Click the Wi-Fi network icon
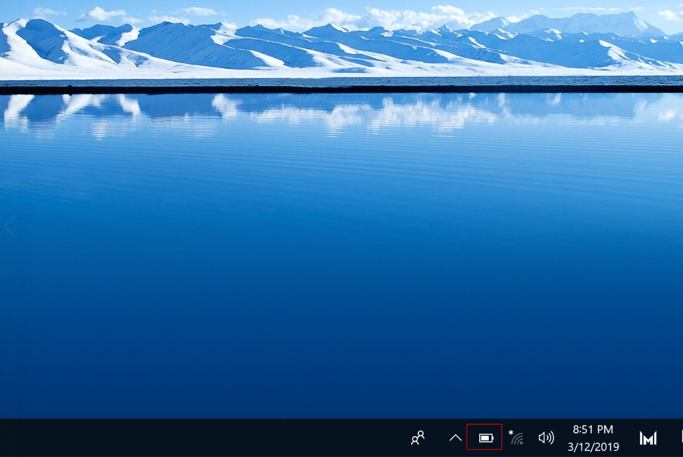 516,438
